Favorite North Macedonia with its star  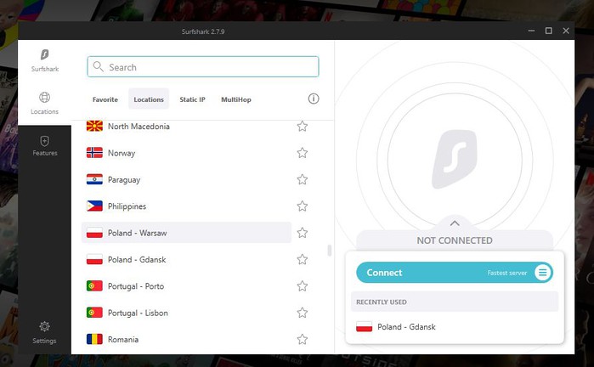302,126
